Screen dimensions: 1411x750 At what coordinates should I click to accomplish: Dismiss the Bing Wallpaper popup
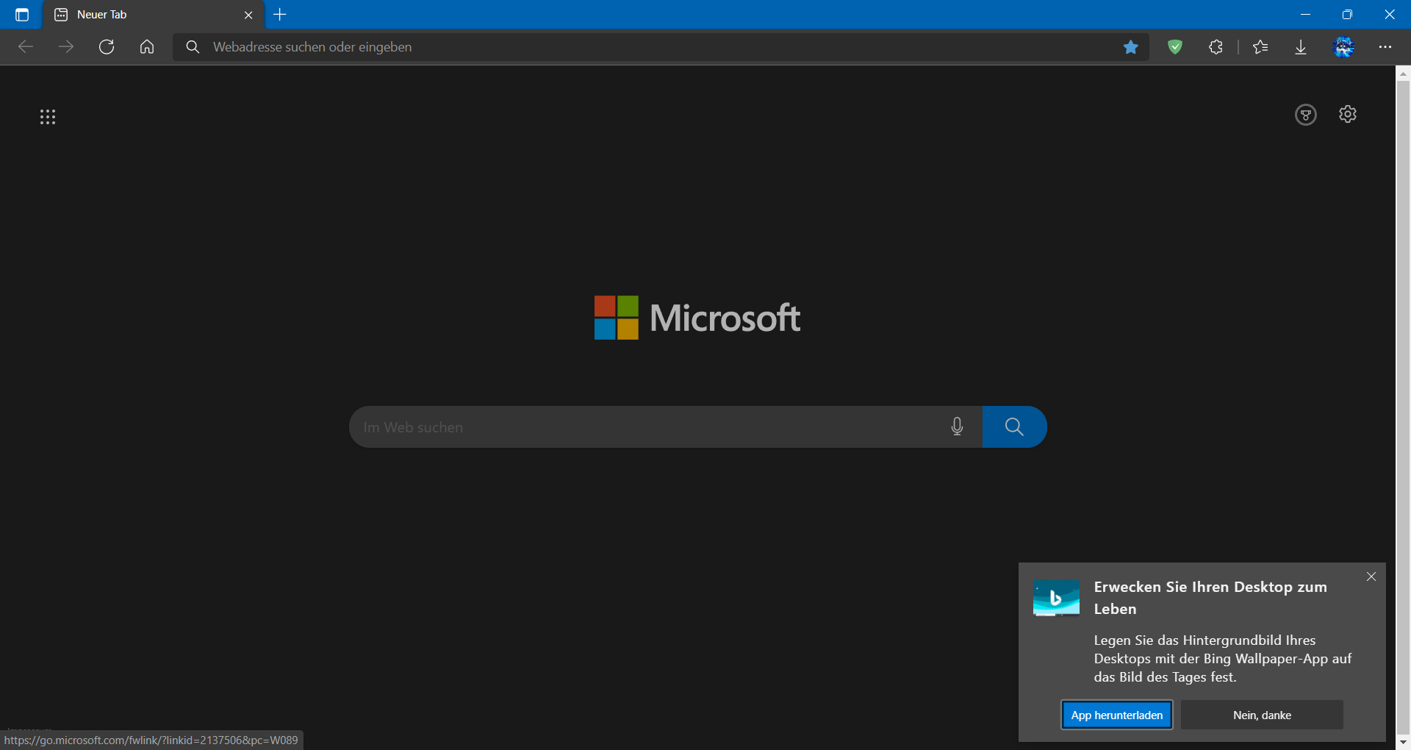1371,576
